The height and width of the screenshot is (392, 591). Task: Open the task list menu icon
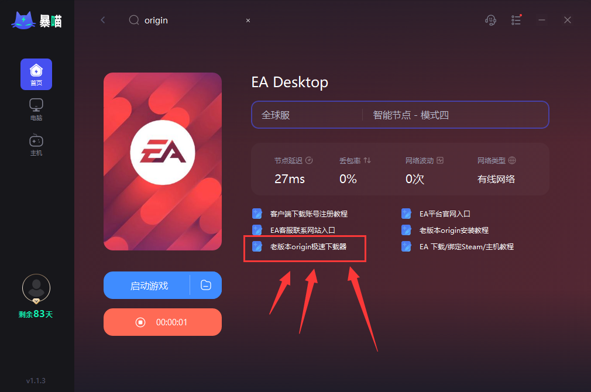(516, 20)
